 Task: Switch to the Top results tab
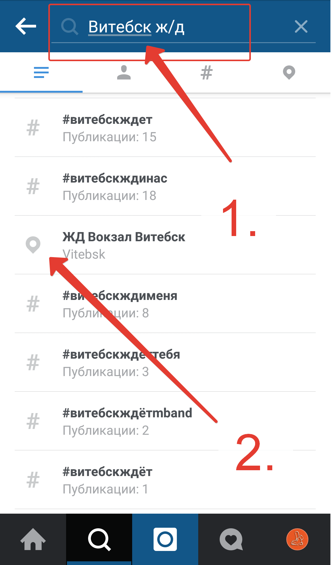(x=41, y=73)
